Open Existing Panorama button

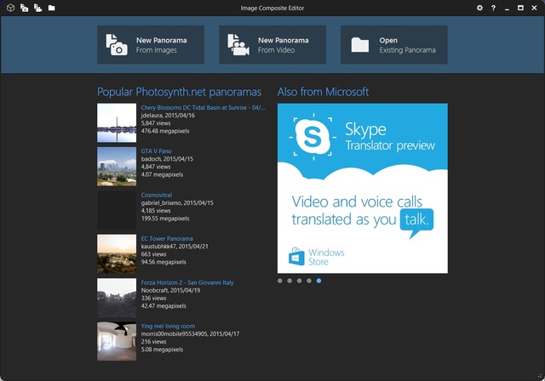click(x=394, y=45)
